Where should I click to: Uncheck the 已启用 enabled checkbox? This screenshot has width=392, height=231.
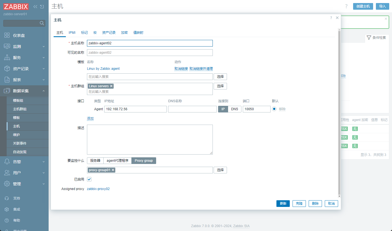coord(89,179)
